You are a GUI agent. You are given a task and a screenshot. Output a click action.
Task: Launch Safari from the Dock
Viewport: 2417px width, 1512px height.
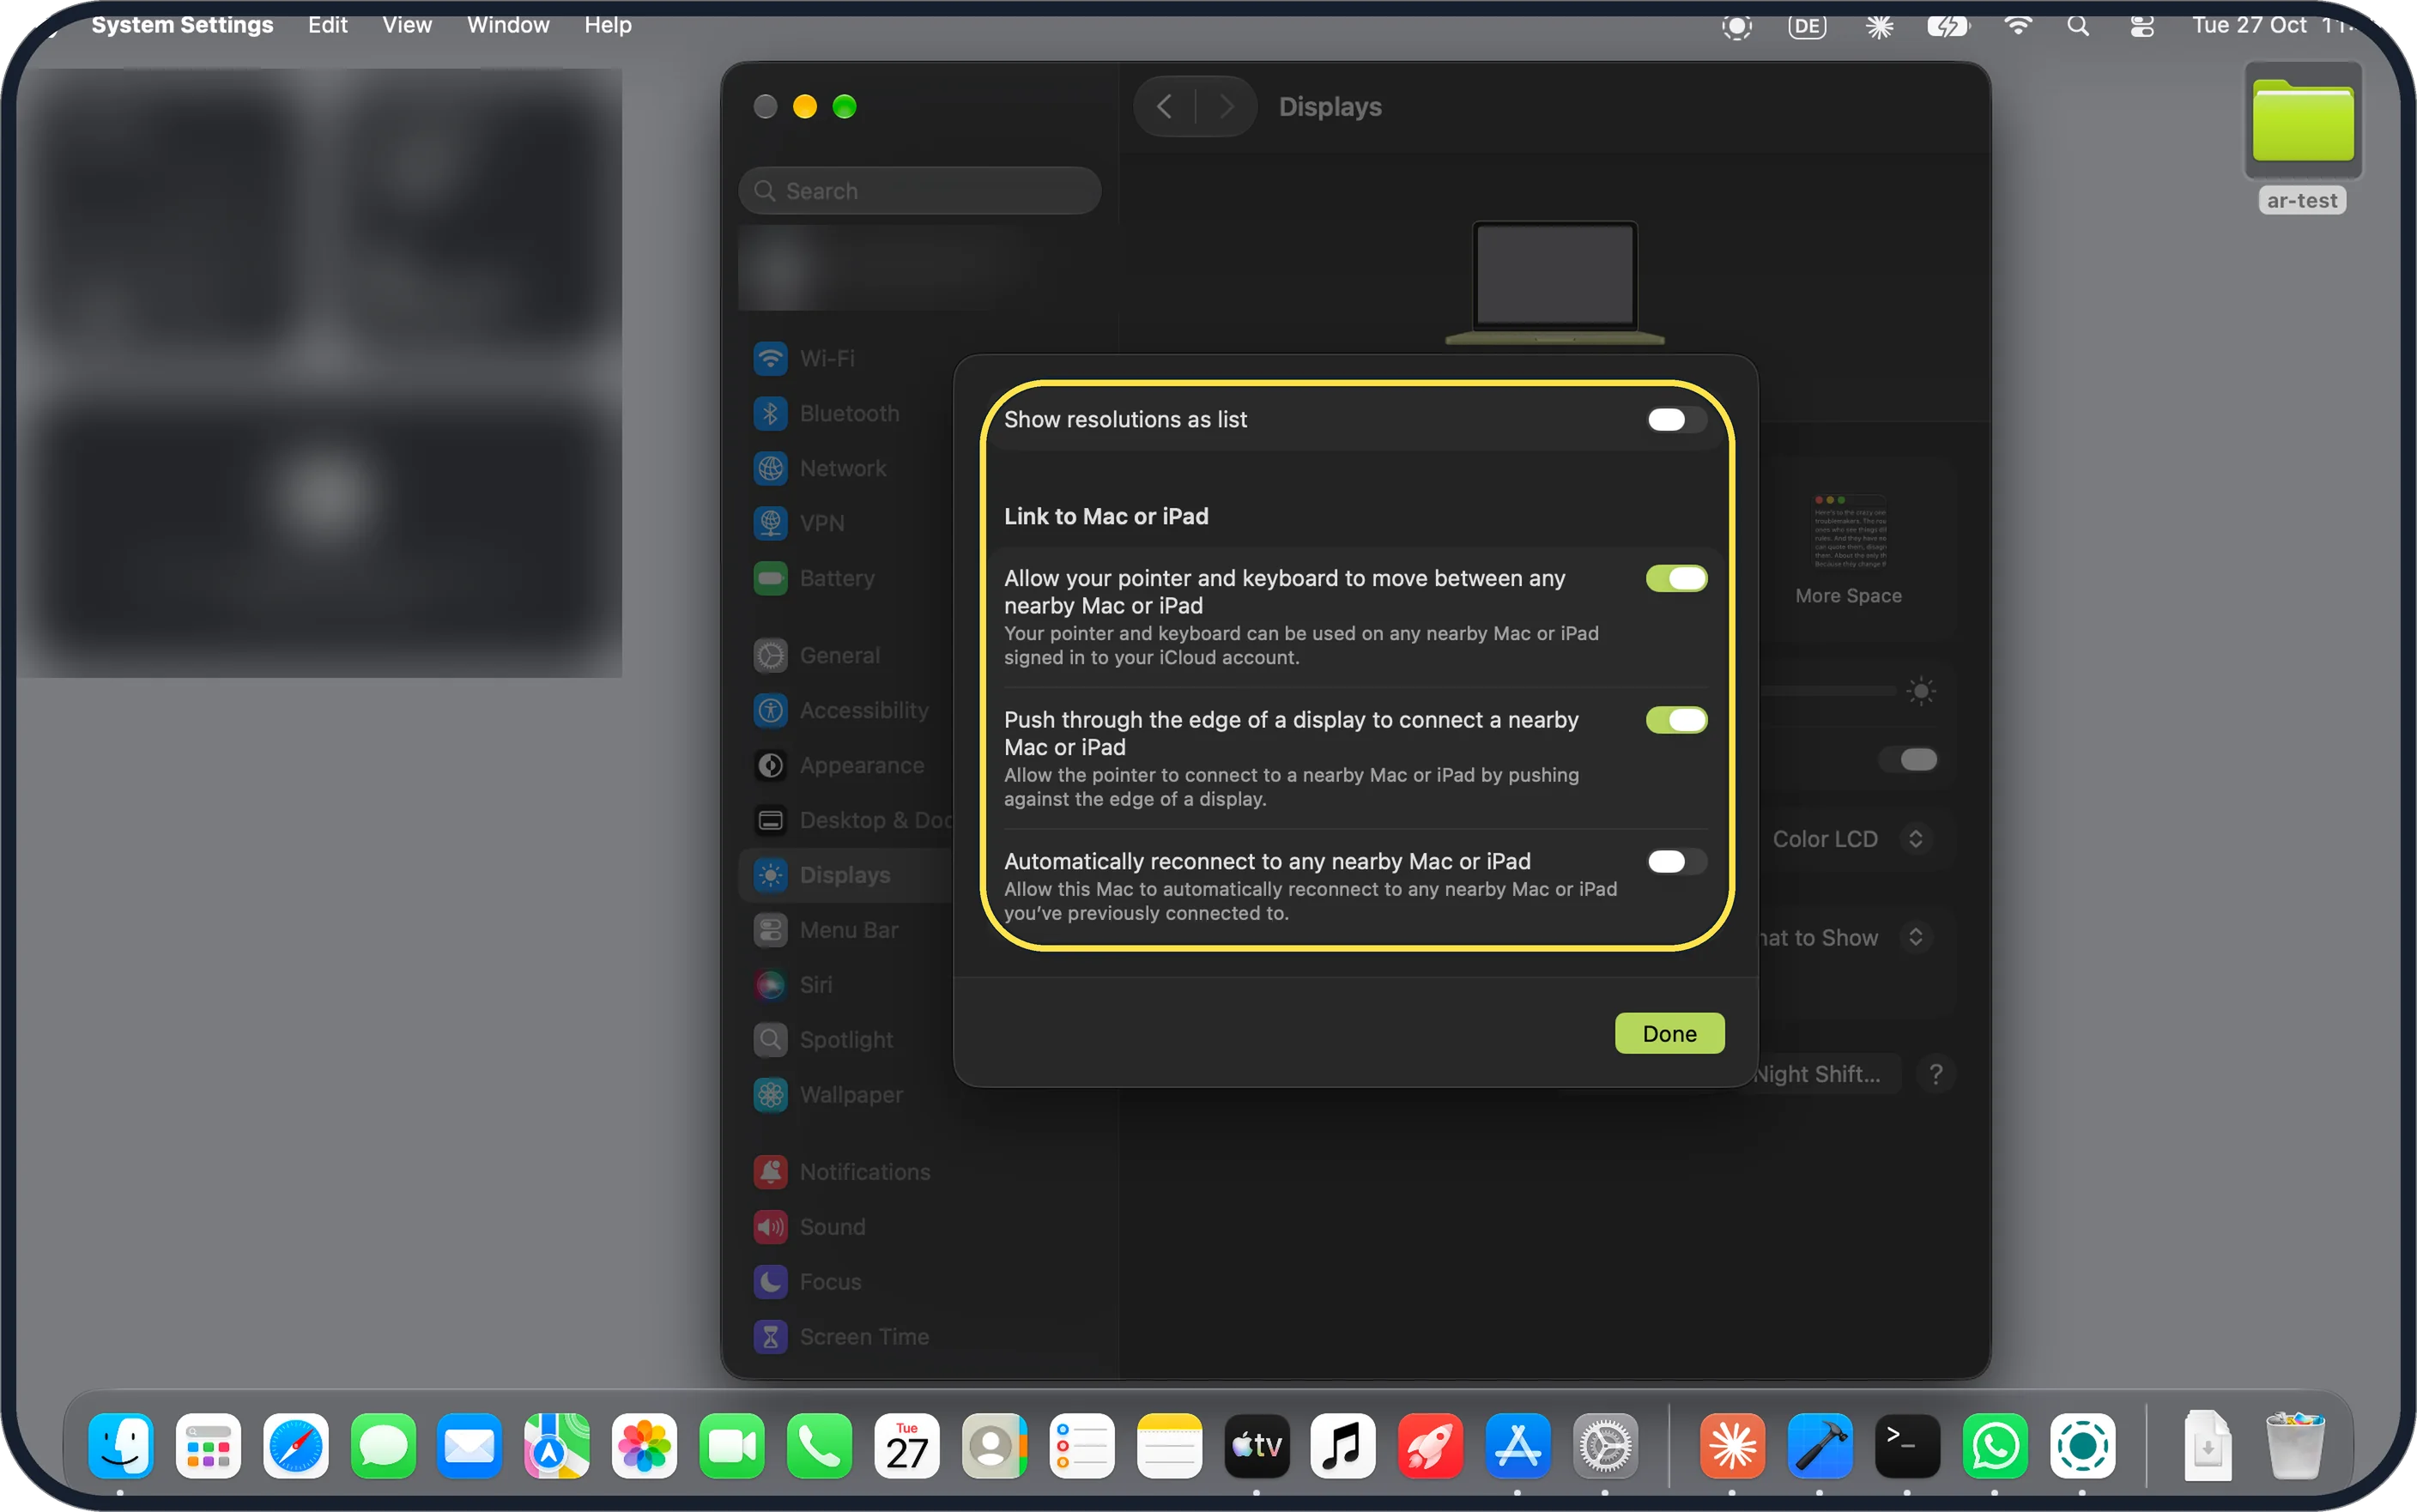pos(296,1445)
